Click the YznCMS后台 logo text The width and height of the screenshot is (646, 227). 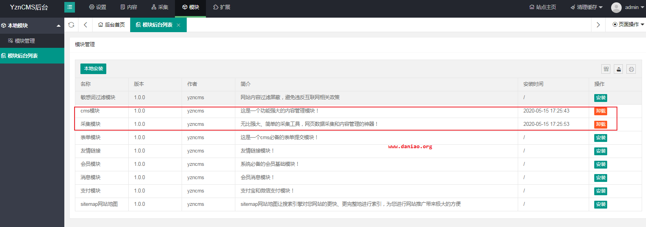[x=29, y=7]
